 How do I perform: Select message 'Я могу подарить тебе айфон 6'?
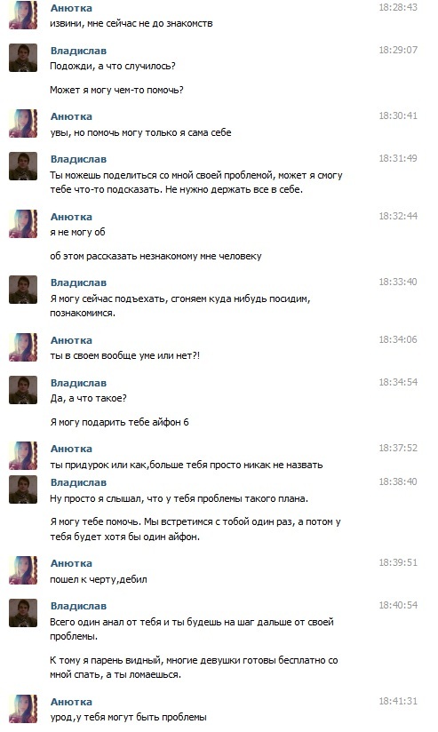pos(119,423)
